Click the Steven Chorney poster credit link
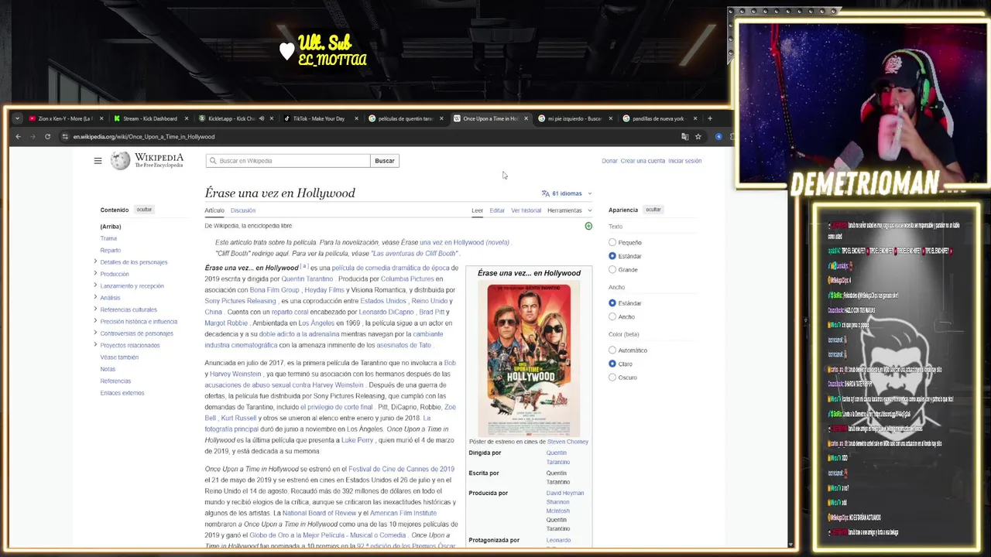 [x=568, y=442]
